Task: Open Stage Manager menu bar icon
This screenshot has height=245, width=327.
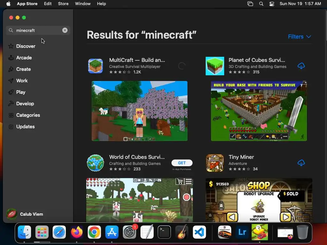Action: [x=250, y=4]
